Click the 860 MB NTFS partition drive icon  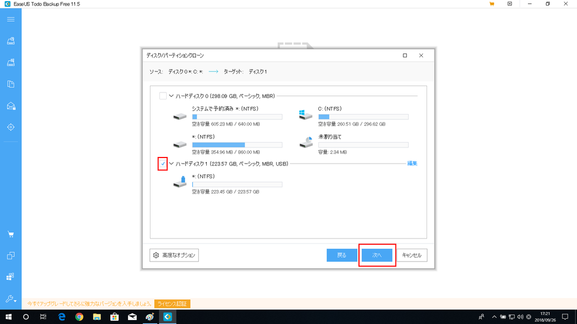click(180, 144)
